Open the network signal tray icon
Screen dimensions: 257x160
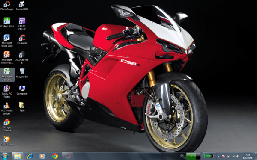[233, 157]
